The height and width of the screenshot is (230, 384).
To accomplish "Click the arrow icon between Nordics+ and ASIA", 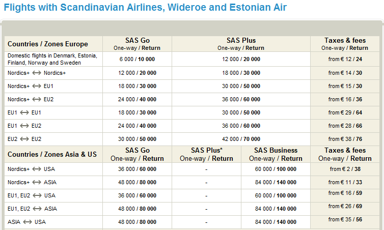I will coord(36,182).
